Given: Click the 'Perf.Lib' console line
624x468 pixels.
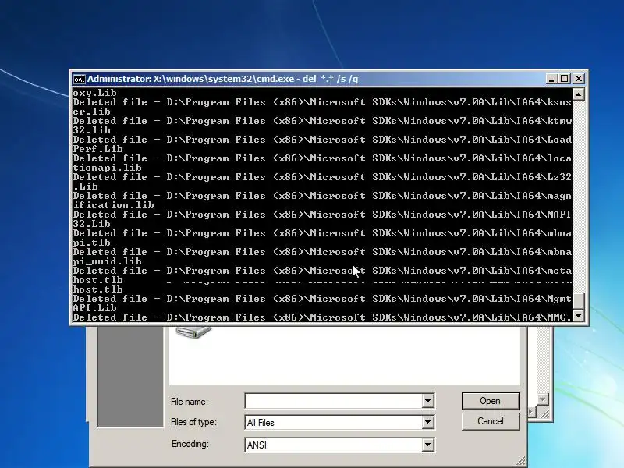Looking at the screenshot, I should [98, 149].
